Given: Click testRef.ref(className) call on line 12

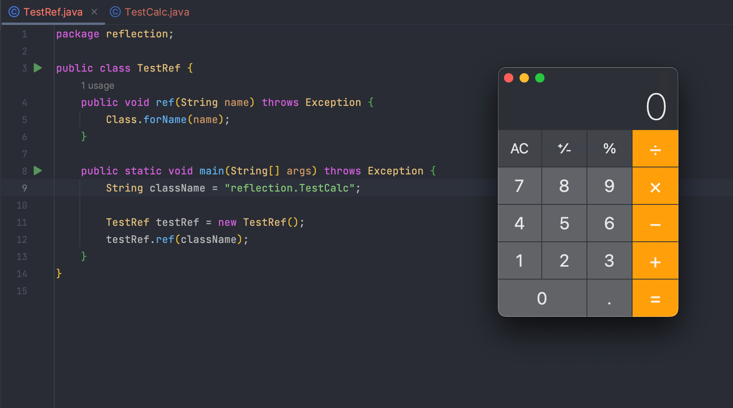Looking at the screenshot, I should [x=177, y=239].
